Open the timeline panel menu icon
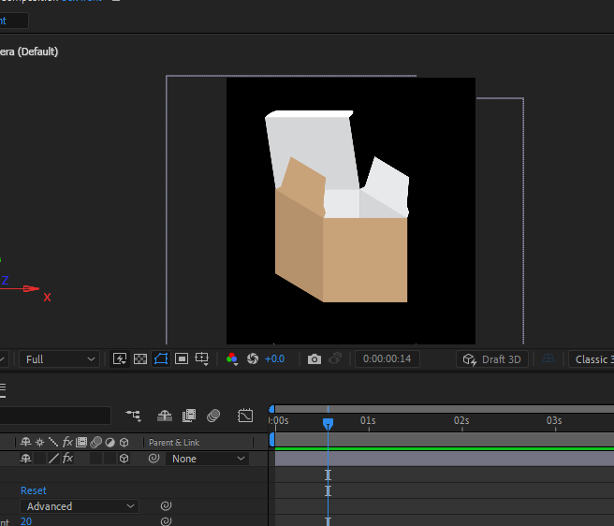The image size is (614, 526). [x=3, y=390]
